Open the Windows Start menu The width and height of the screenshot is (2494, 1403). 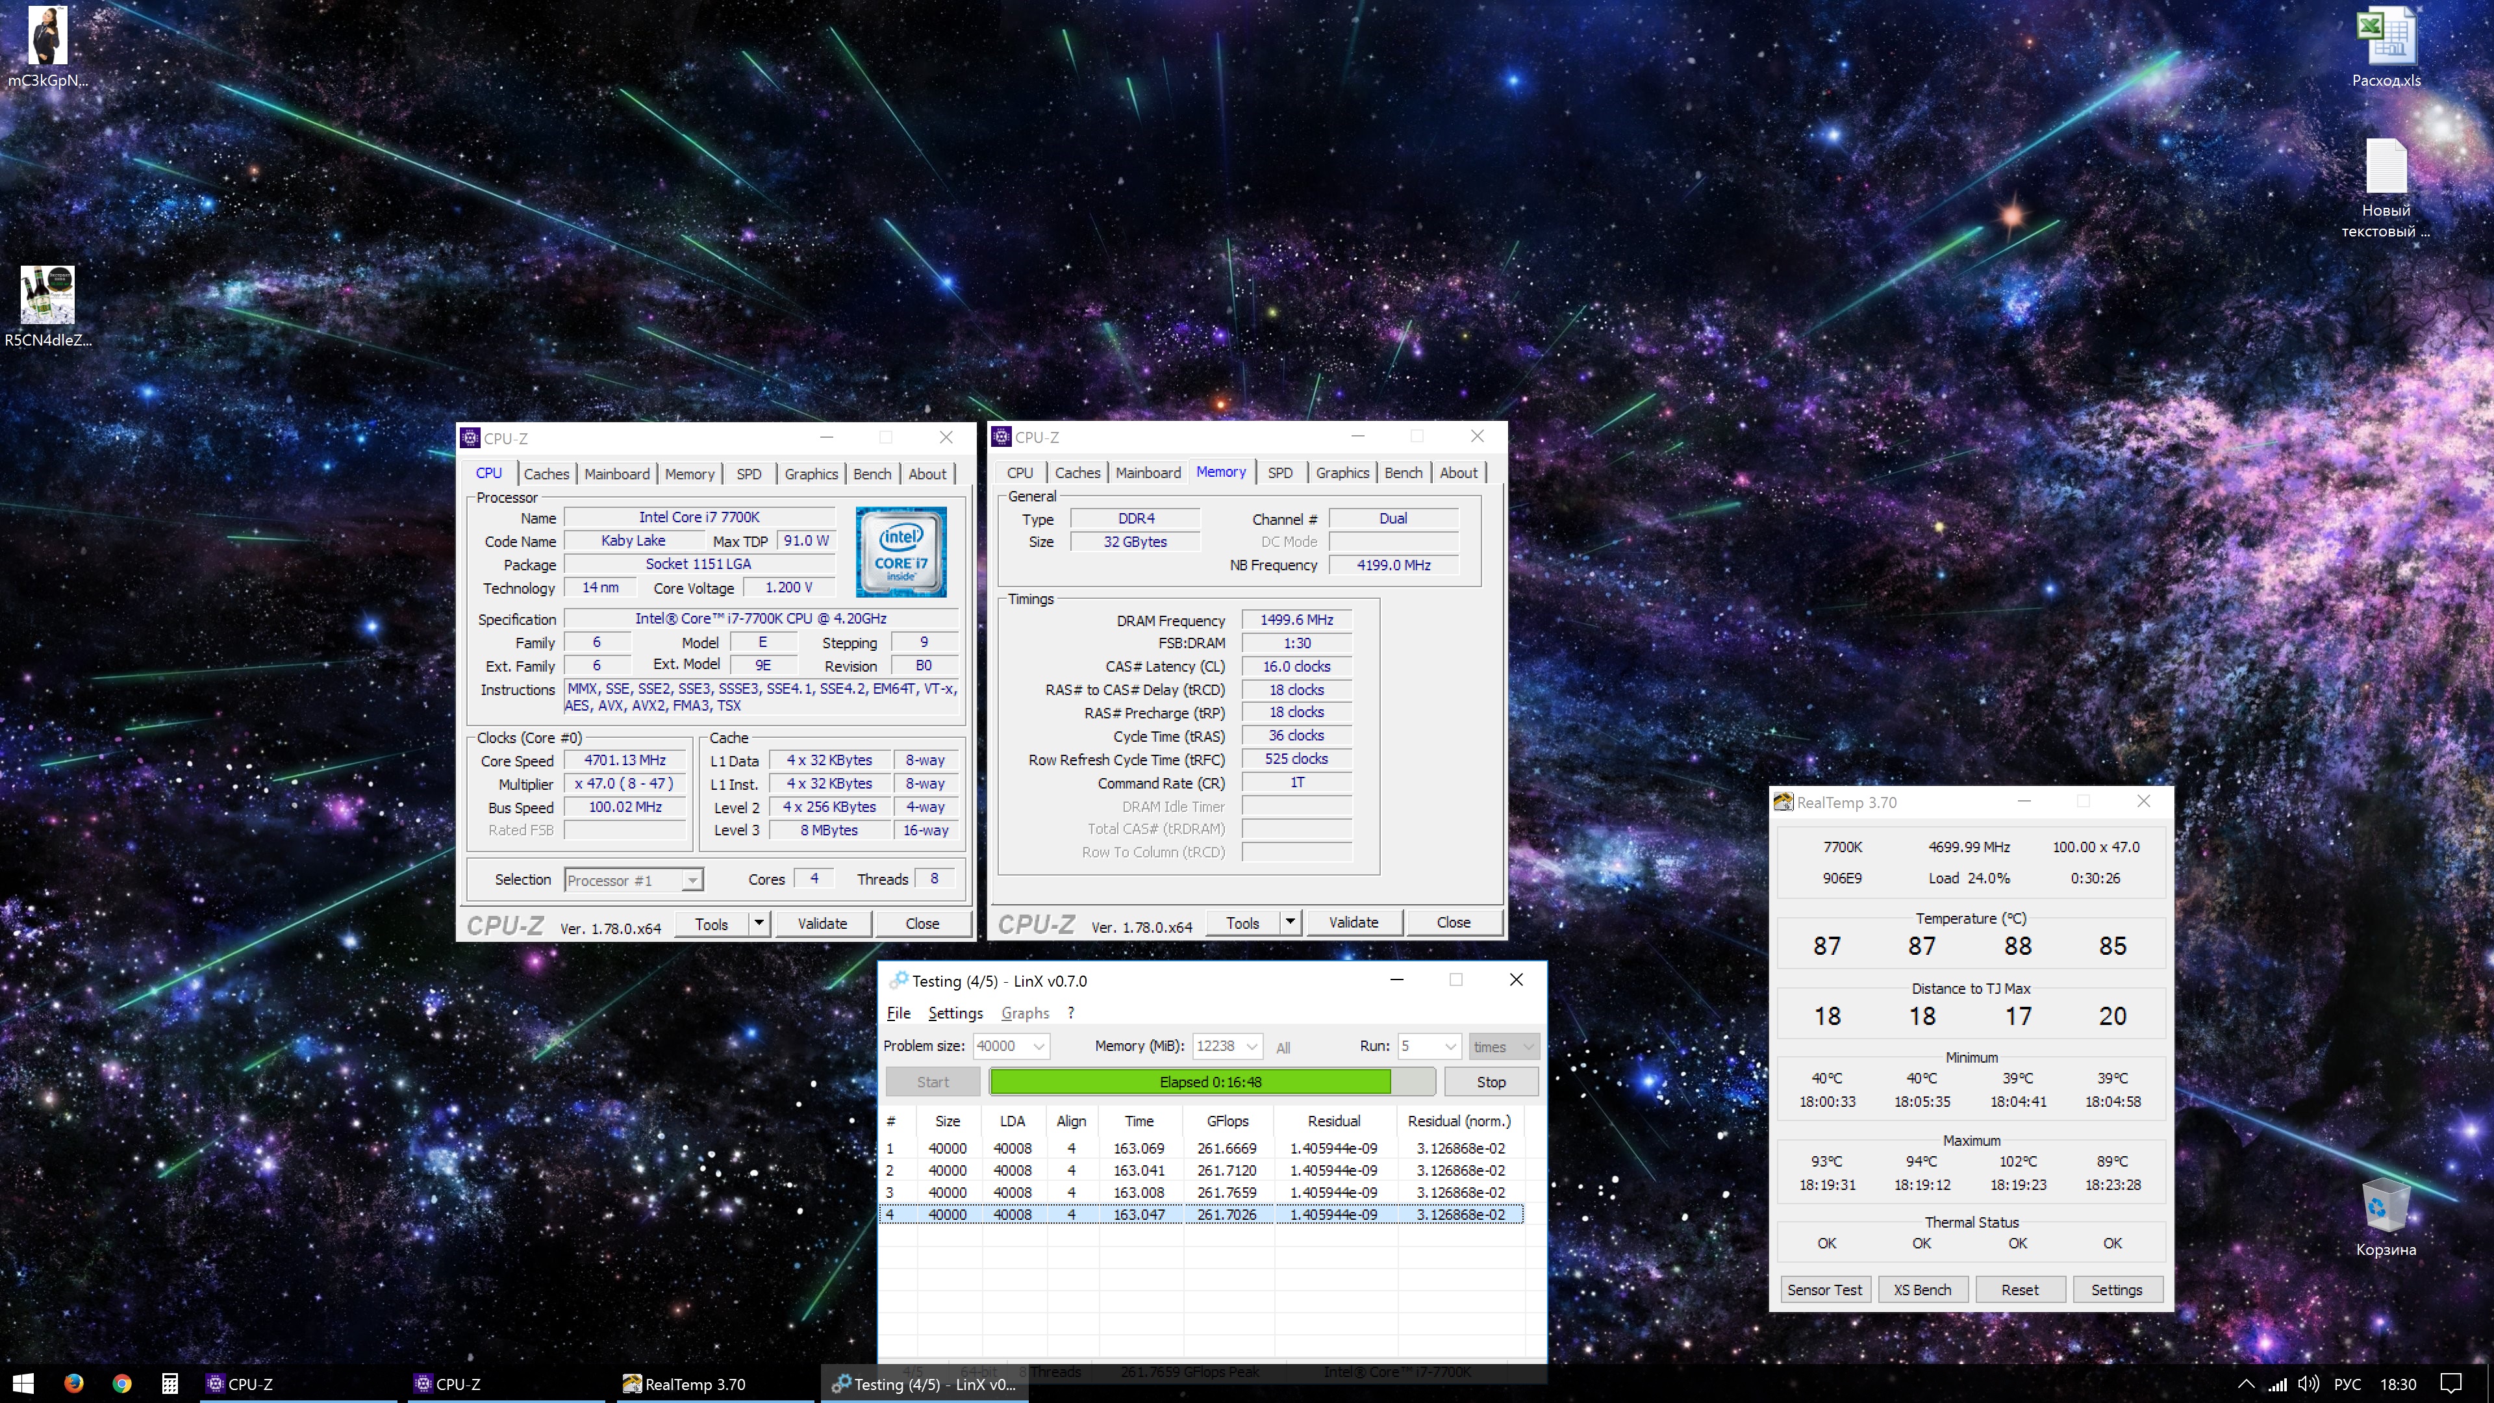(23, 1384)
